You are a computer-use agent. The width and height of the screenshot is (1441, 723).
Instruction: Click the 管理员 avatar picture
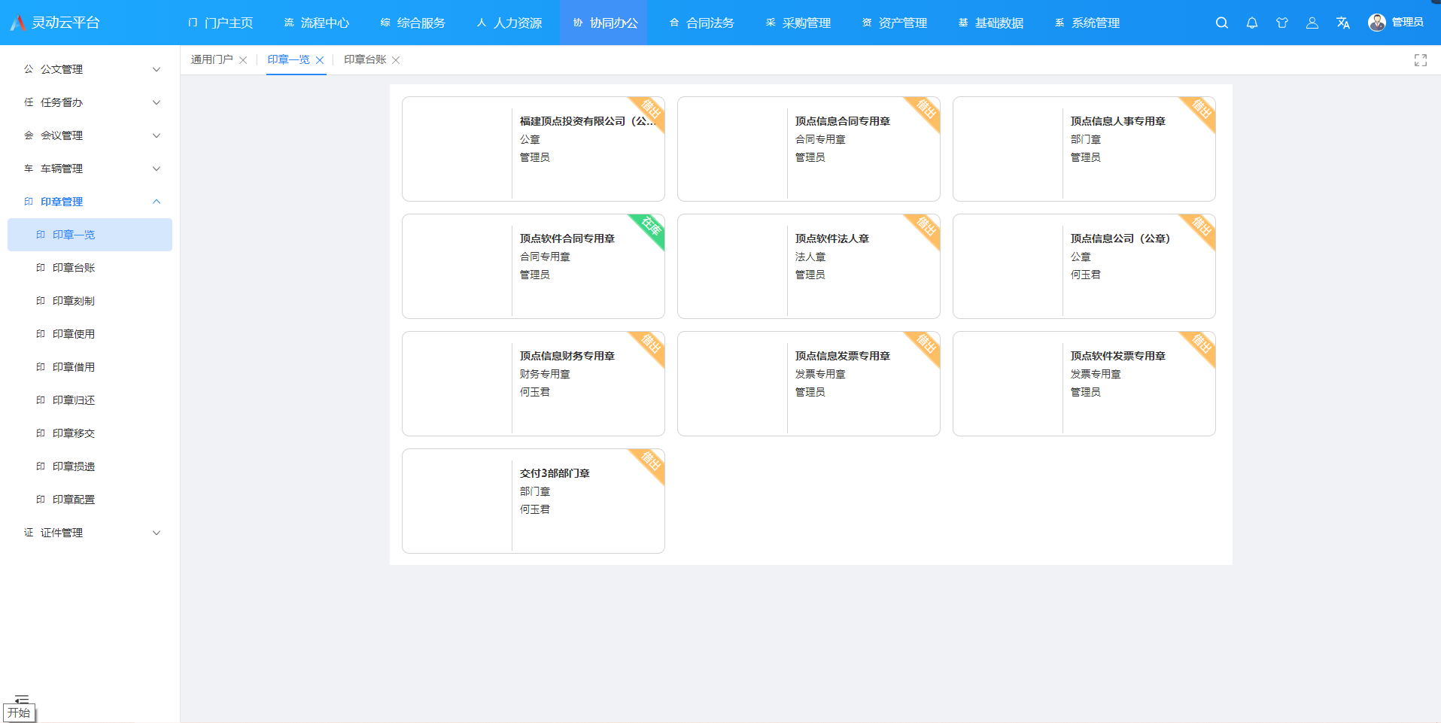[x=1376, y=23]
